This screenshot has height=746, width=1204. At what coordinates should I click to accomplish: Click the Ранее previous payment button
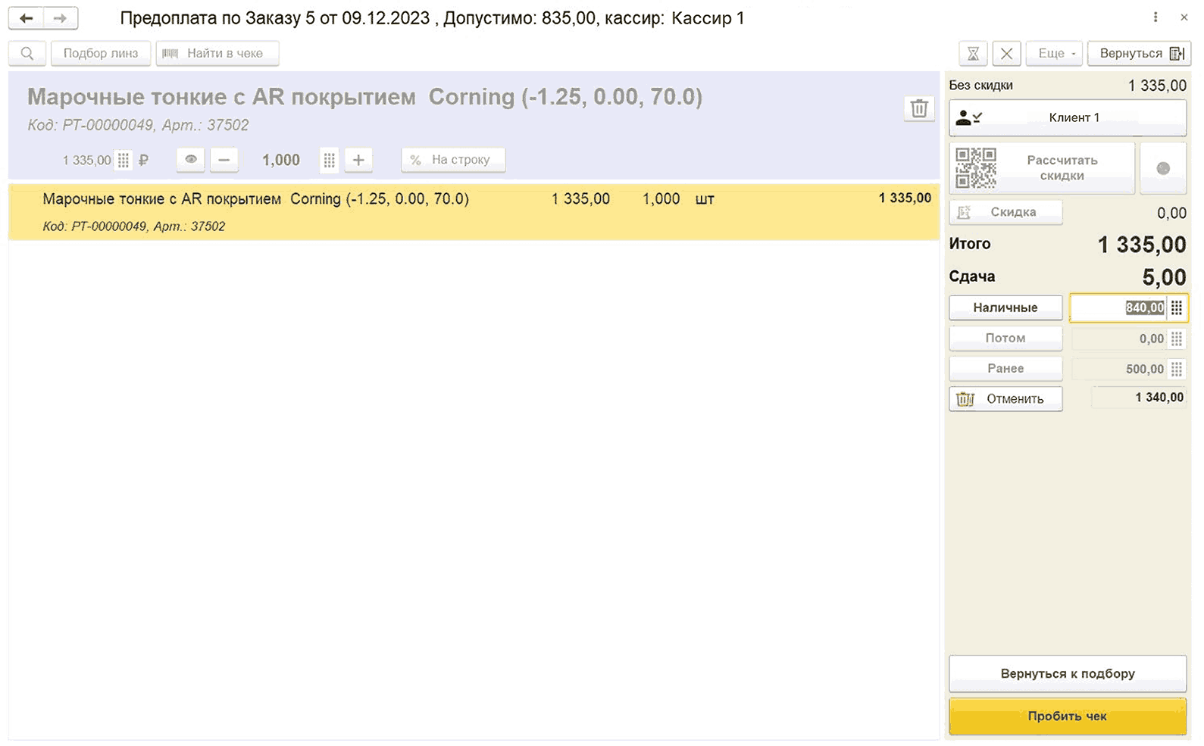[x=1005, y=368]
